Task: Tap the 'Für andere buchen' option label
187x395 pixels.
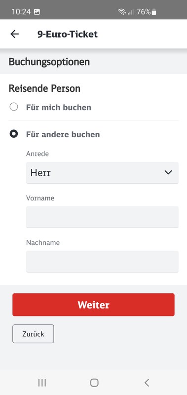Action: coord(63,134)
